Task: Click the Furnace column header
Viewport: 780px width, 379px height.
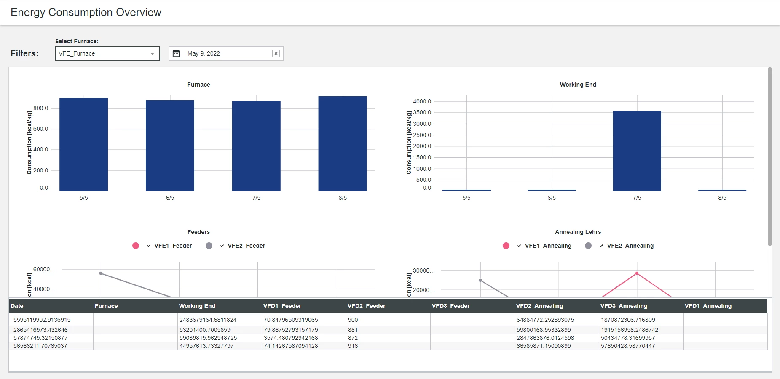Action: pos(135,306)
